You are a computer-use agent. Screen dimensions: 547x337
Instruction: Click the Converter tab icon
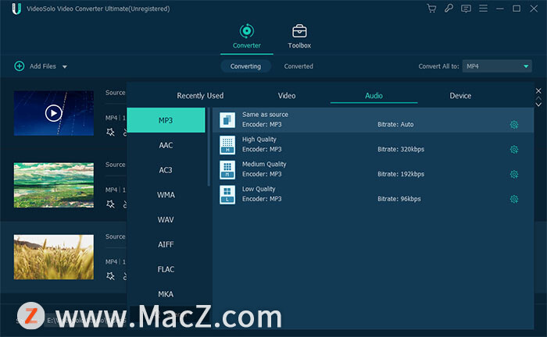(x=247, y=31)
